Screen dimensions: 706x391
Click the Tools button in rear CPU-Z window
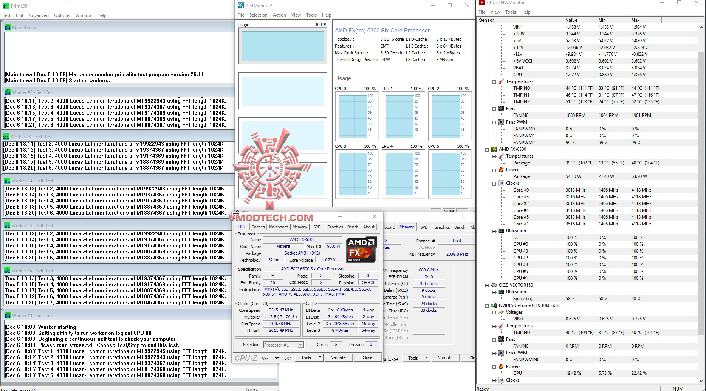413,358
